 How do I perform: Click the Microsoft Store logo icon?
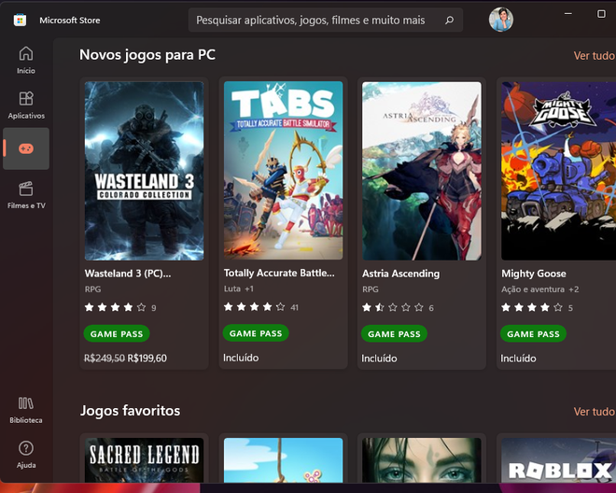pos(20,20)
